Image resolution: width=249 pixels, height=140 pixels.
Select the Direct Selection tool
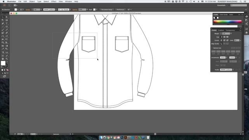point(7,17)
